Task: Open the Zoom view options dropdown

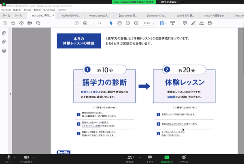Action: (x=170, y=2)
